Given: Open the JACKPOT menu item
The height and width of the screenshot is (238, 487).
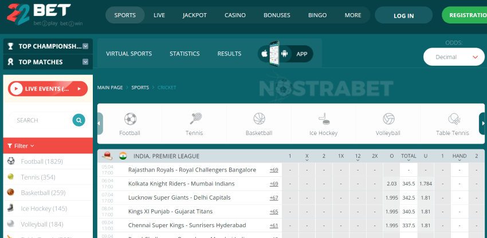Looking at the screenshot, I should click(195, 15).
